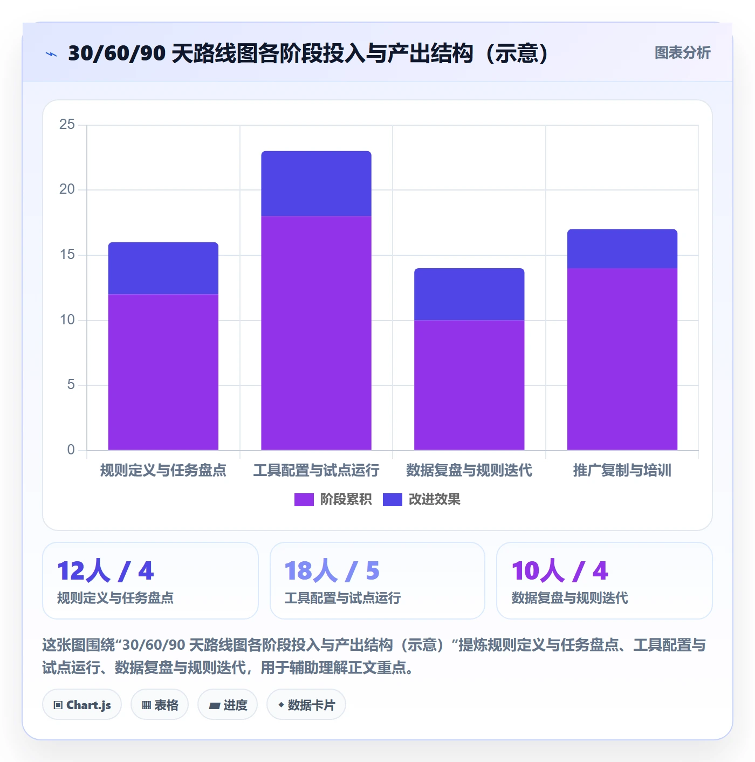
Task: Click the description paragraph starting 这张图围绕
Action: coord(374,656)
